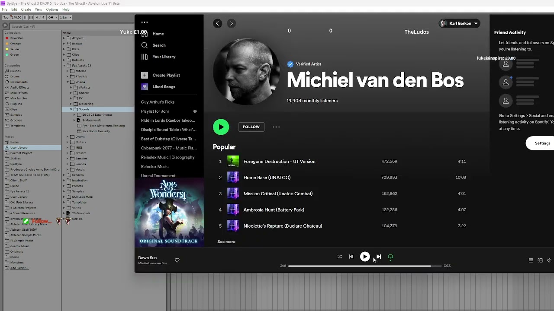This screenshot has height=311, width=554.
Task: Open more options dots beside FOLLOW
Action: pos(276,127)
